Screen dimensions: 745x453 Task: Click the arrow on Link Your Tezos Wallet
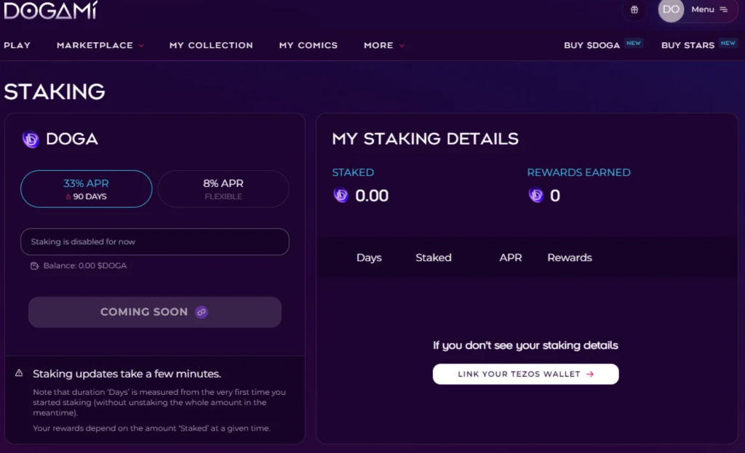(590, 374)
